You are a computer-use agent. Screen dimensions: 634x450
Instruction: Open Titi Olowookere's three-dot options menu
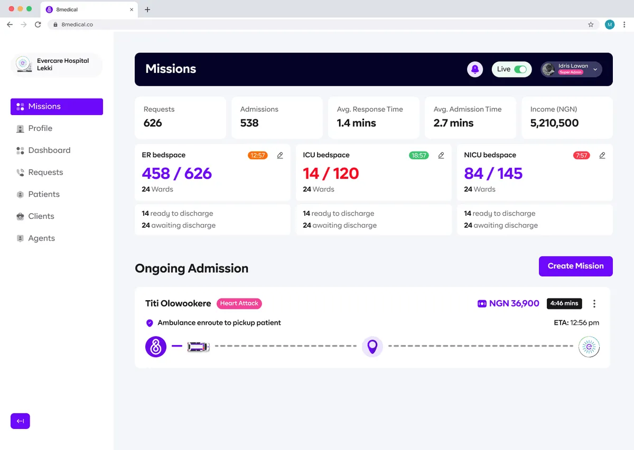coord(594,303)
